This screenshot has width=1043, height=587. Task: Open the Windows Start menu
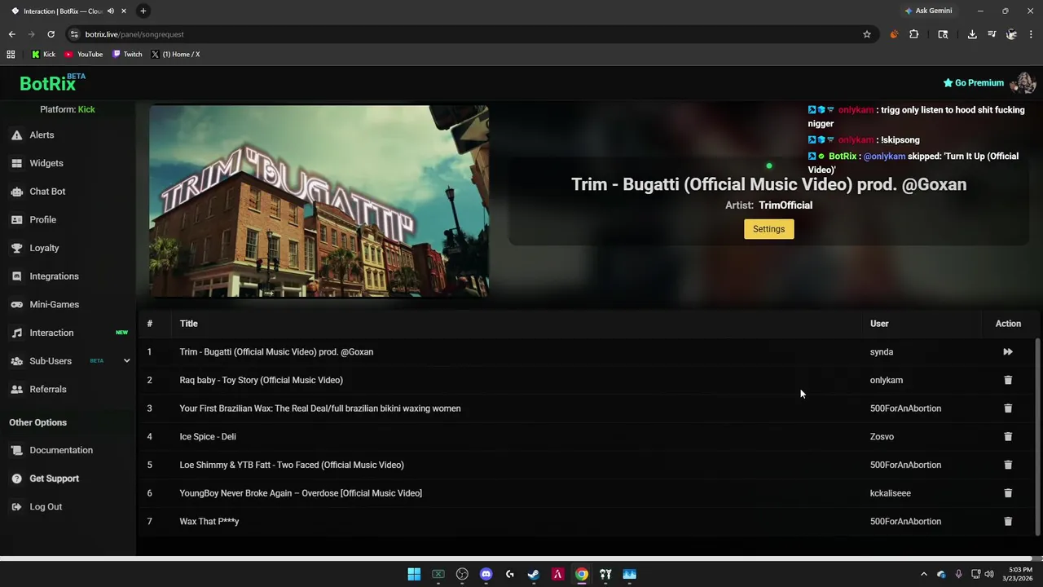click(414, 575)
